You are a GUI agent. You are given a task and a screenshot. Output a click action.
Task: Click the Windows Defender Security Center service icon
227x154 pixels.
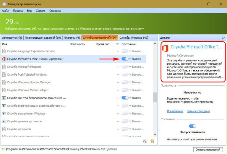4,98
